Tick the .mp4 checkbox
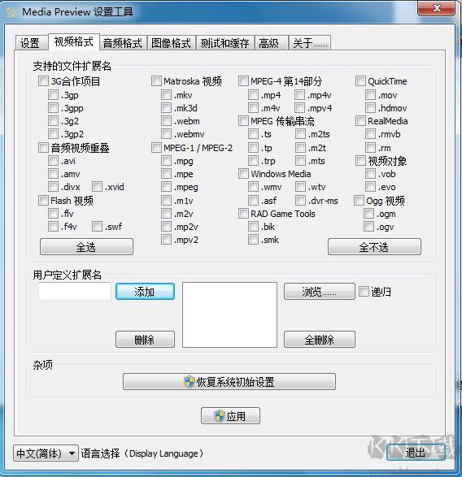462x477 pixels. [253, 95]
